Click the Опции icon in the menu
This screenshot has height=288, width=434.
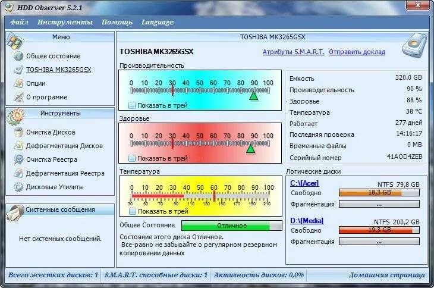click(x=18, y=83)
